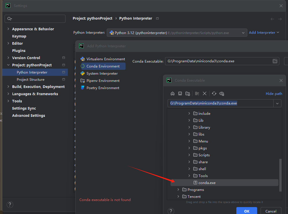Expand the Scripts folder
Screen dimensions: 288x214
click(x=189, y=155)
